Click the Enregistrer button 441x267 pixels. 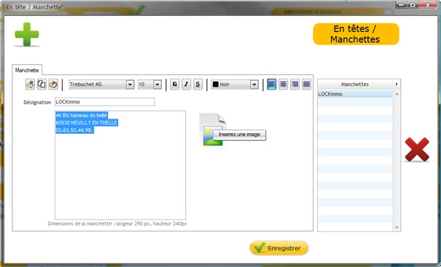click(279, 248)
